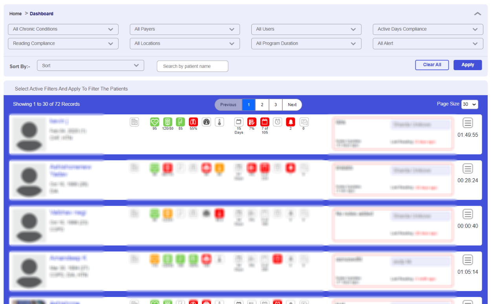Open the patient document icon in the 01:49:55 row

(135, 122)
